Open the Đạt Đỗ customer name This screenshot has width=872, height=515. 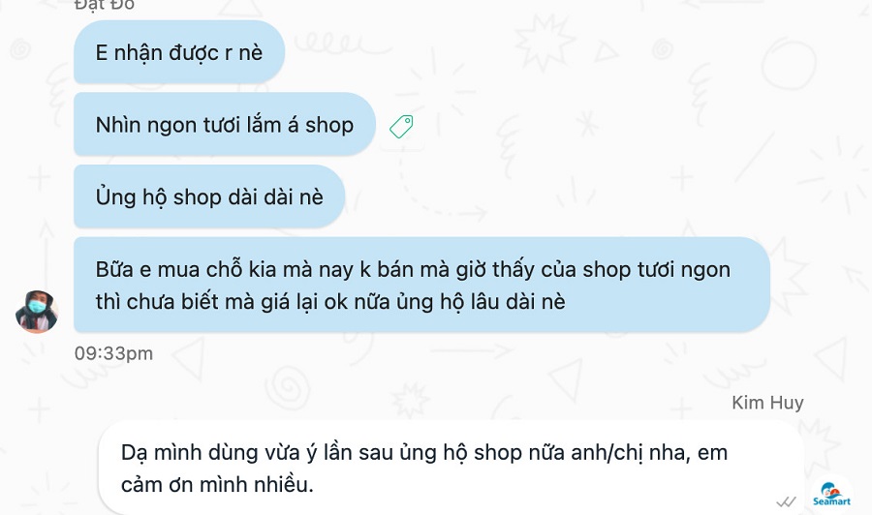(x=105, y=5)
